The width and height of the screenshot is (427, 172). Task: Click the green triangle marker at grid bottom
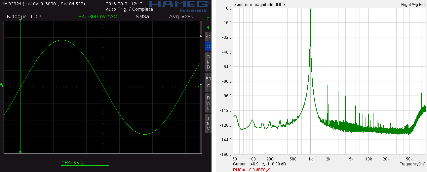pyautogui.click(x=20, y=151)
